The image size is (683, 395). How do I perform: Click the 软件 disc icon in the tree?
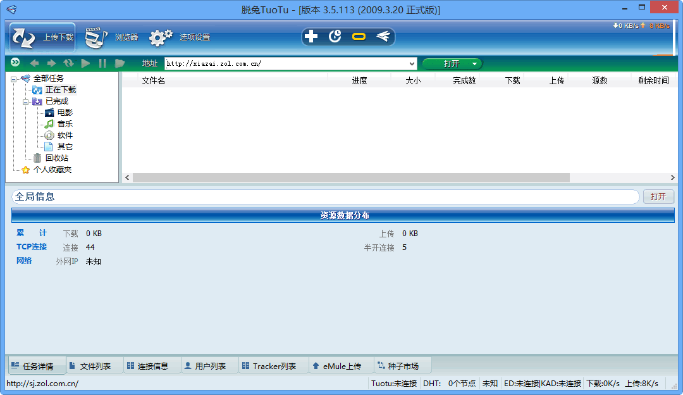pos(49,135)
